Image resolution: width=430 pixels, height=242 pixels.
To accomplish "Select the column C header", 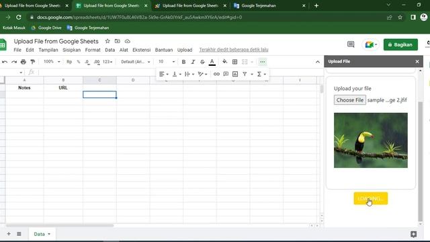I will point(99,80).
